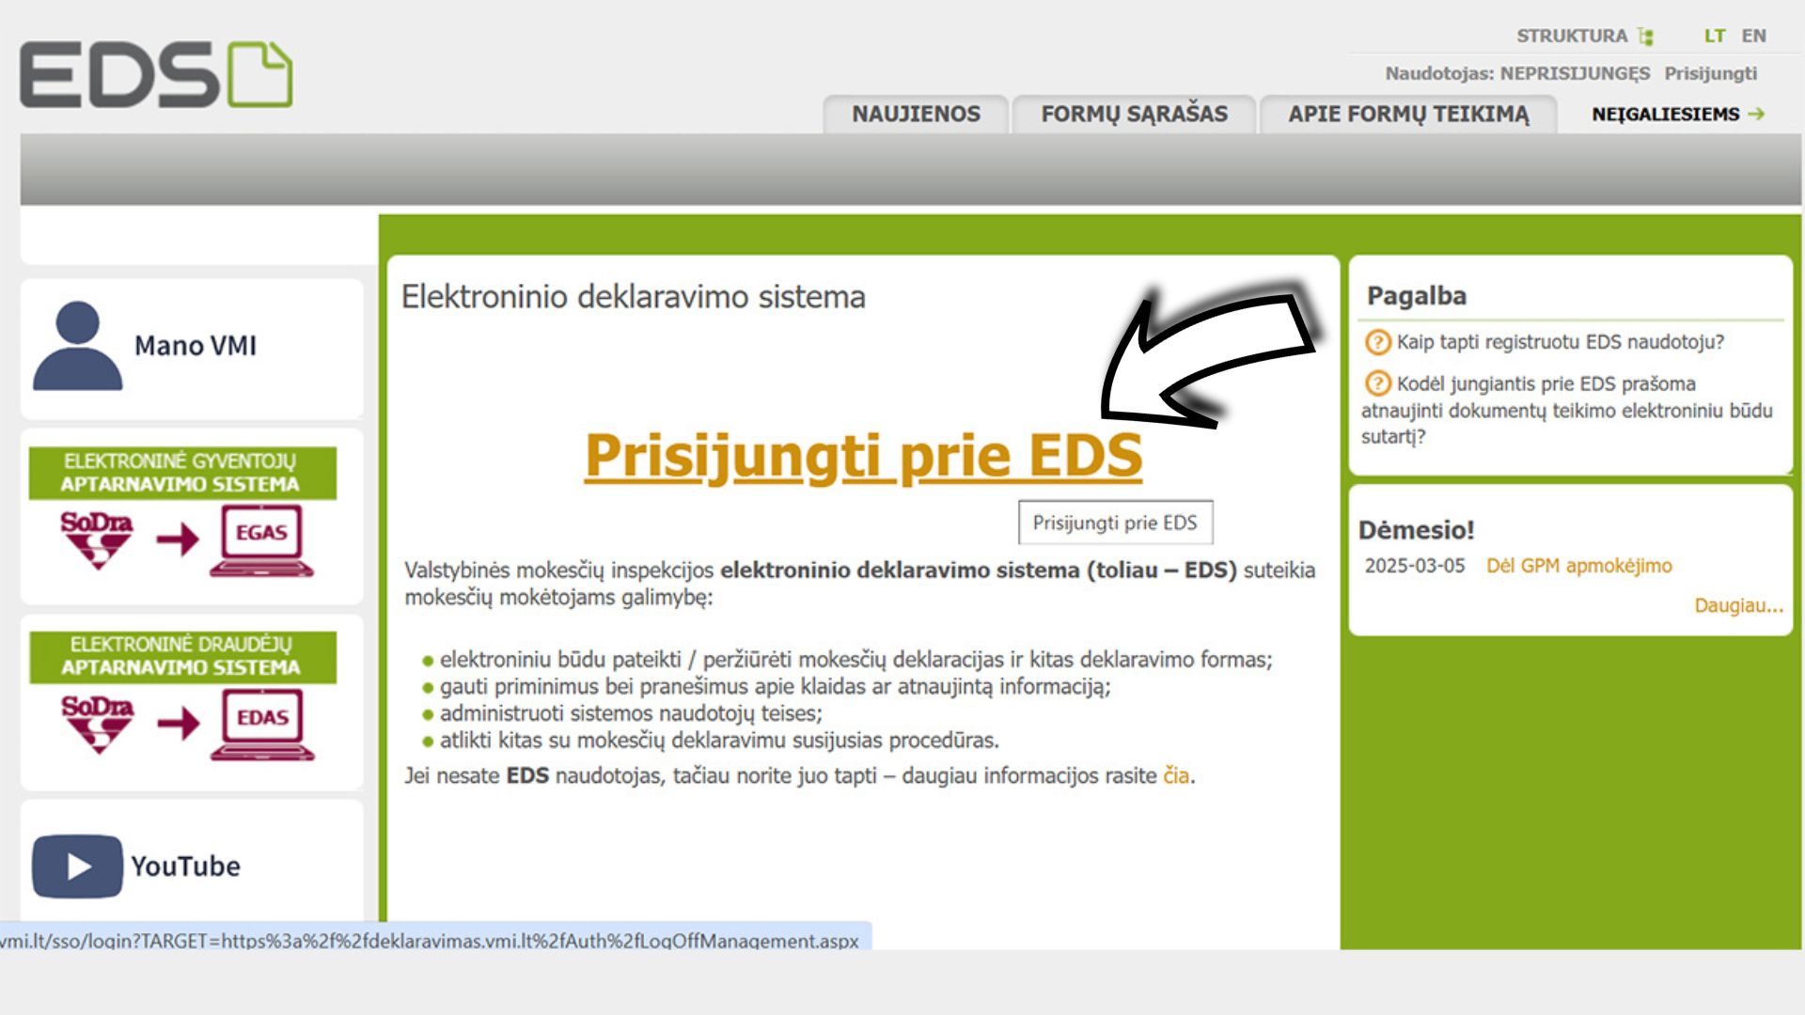Image resolution: width=1805 pixels, height=1015 pixels.
Task: Open 'Kodėl jungiantis prie EDS' help link
Action: (1567, 410)
